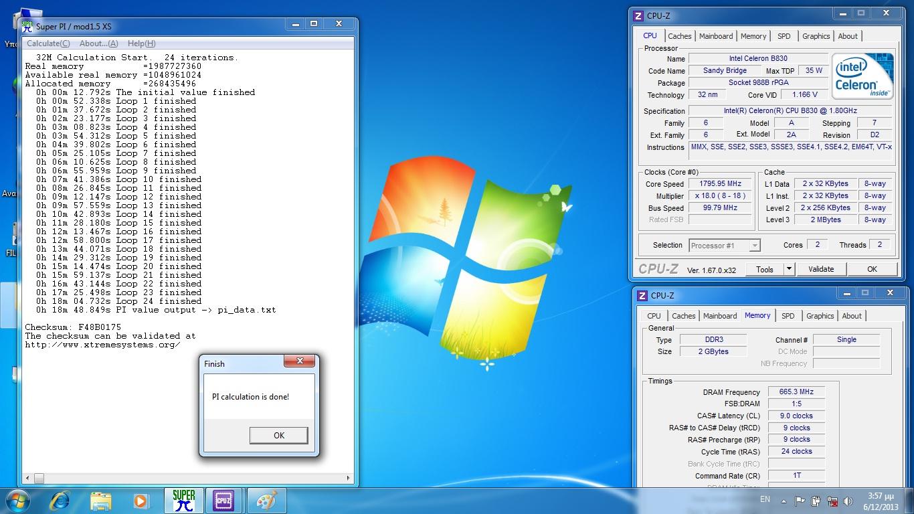
Task: Click the Tools button in CPU-Z
Action: point(765,269)
